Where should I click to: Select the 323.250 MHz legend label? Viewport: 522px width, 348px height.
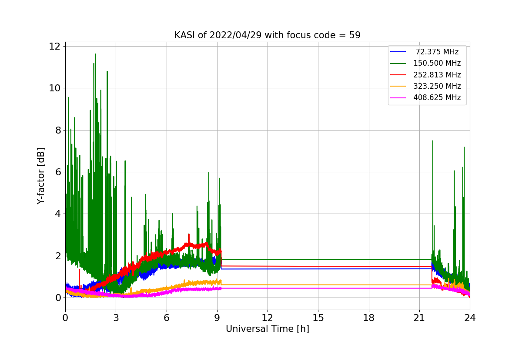[x=437, y=86]
